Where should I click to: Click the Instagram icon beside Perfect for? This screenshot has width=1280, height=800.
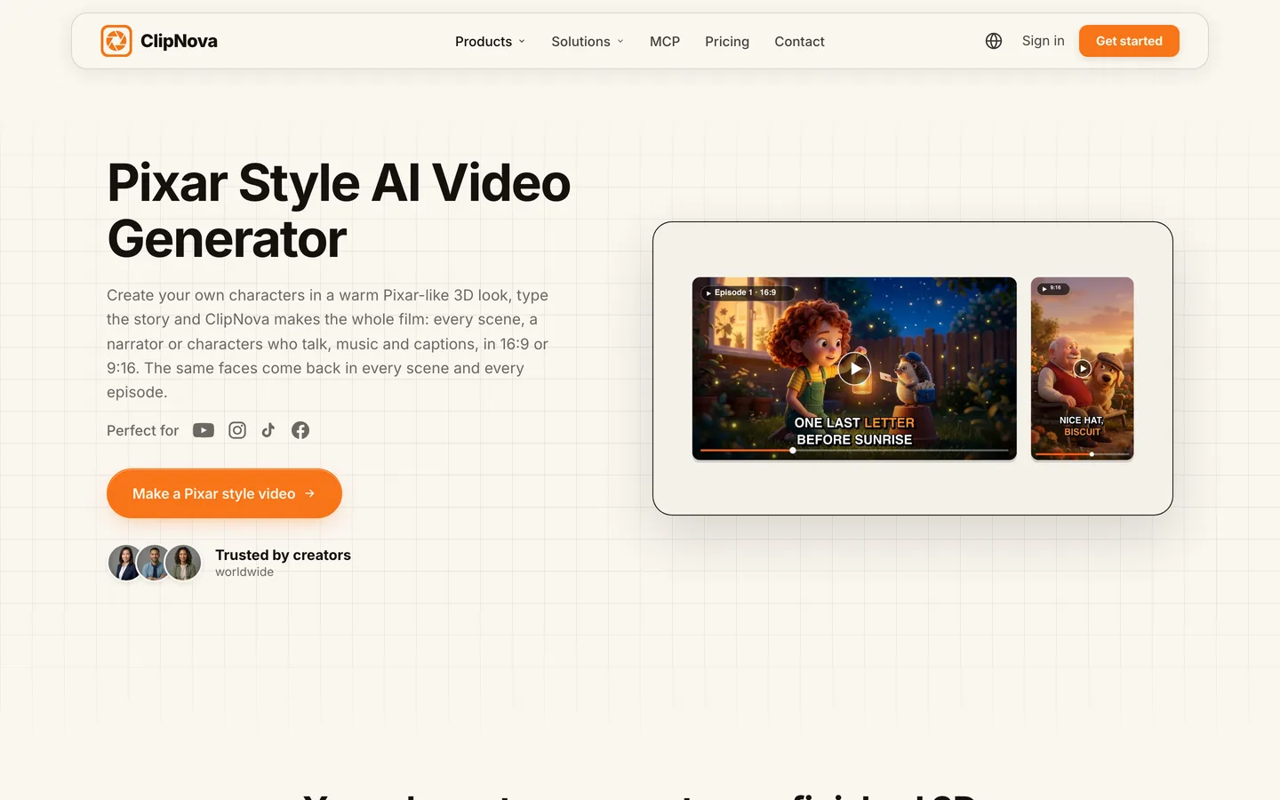[237, 430]
